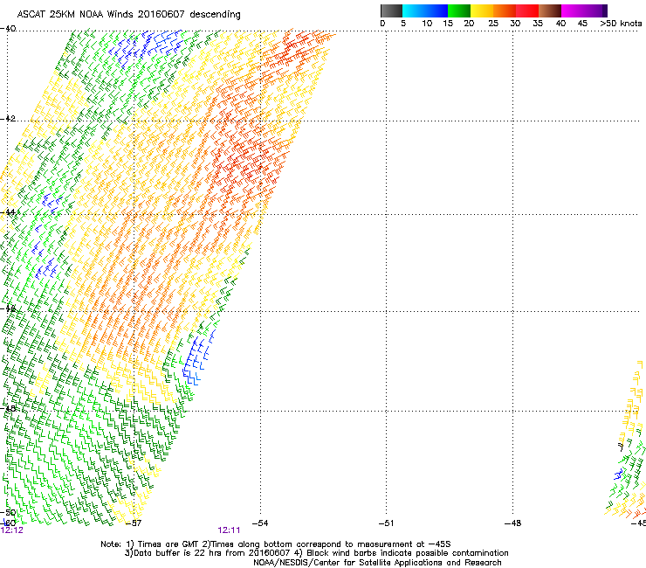Click the '-48' longitude axis label
646x568 pixels.
513,523
